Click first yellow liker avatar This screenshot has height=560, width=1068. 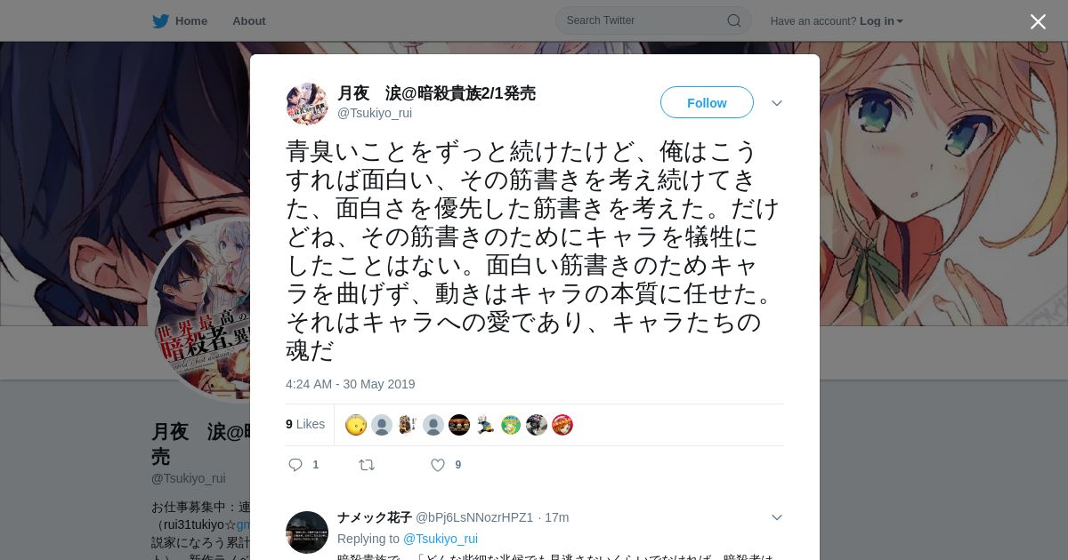[356, 425]
